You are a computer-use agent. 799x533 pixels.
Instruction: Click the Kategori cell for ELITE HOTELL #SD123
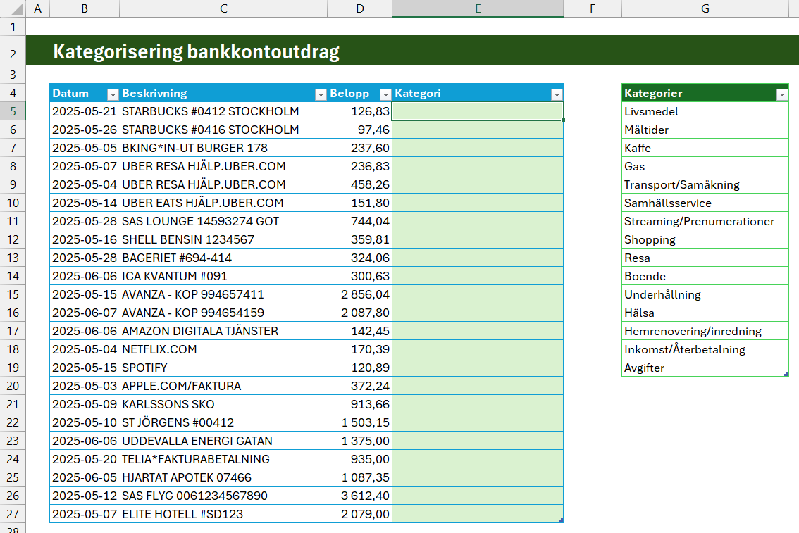pyautogui.click(x=478, y=514)
